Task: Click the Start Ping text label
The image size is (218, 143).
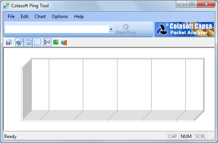Action: point(126,33)
